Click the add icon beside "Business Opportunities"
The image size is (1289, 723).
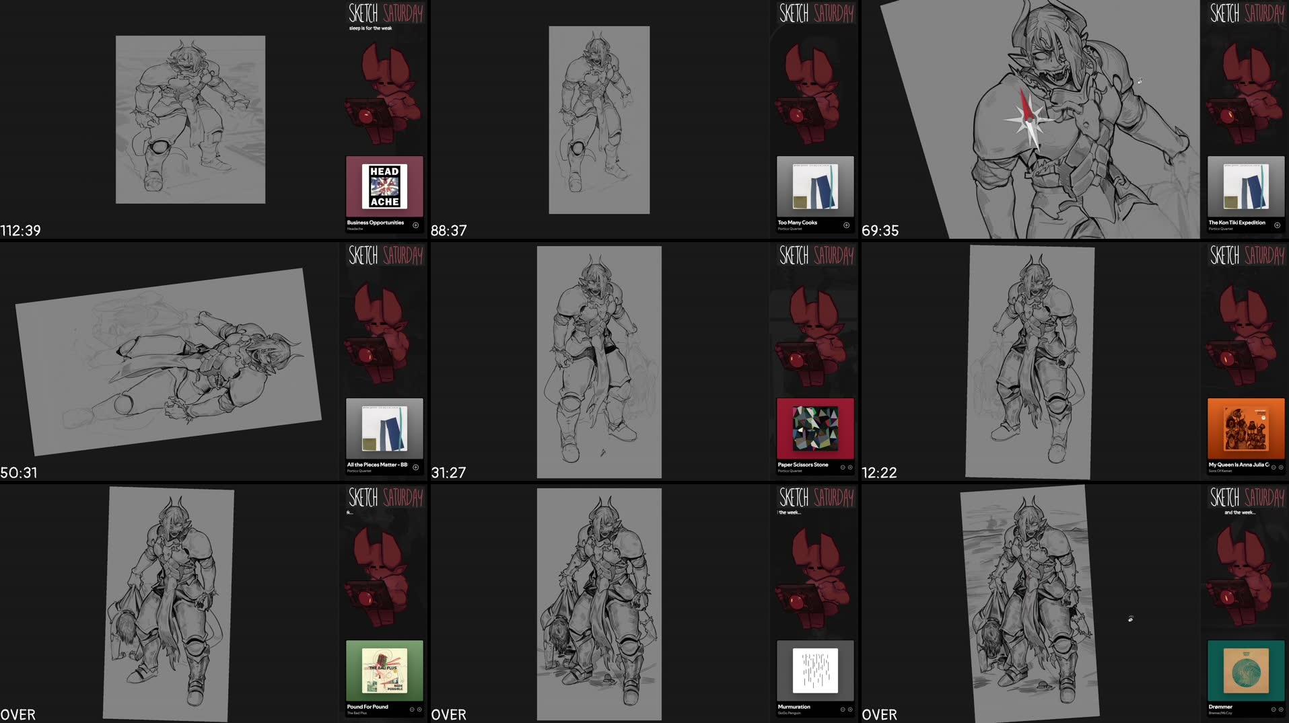[416, 224]
